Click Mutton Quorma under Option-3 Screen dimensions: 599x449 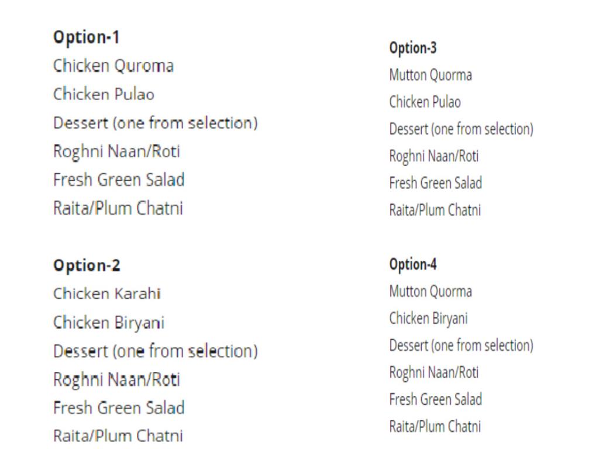431,75
